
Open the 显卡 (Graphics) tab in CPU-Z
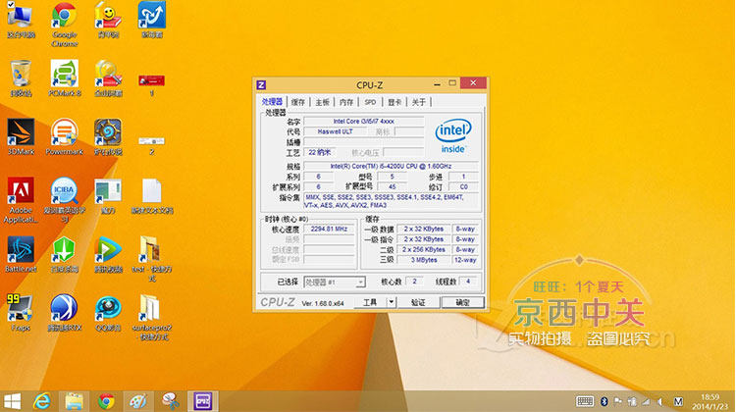394,102
